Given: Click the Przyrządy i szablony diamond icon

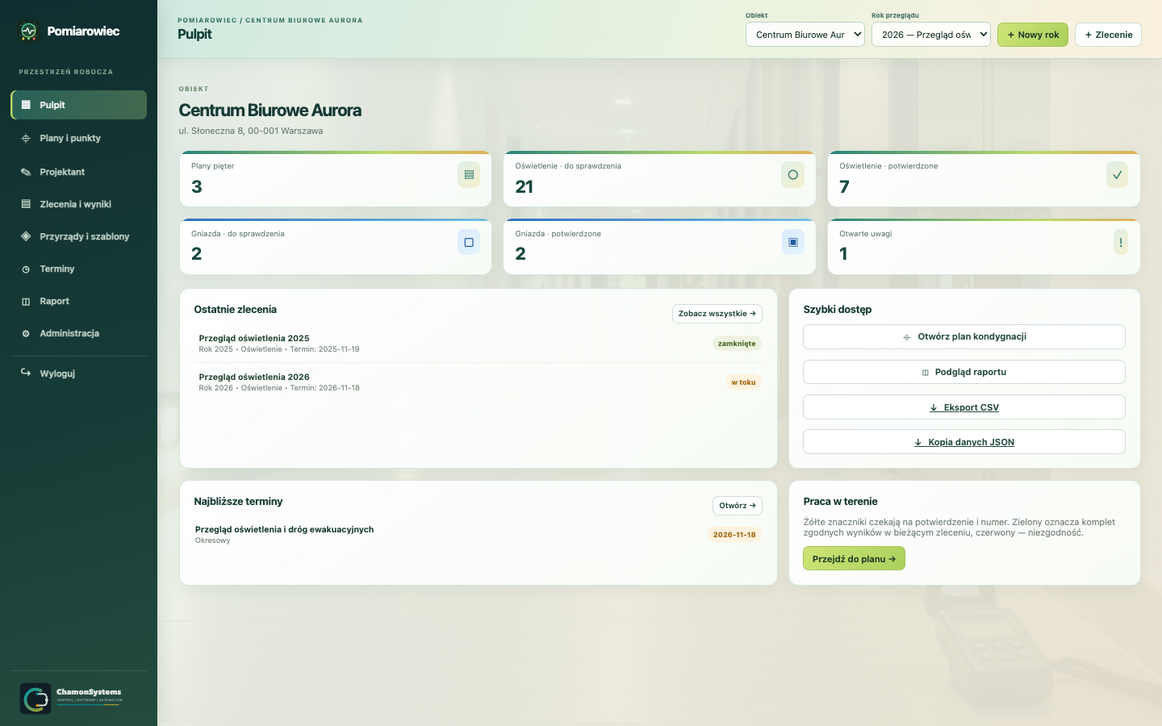Looking at the screenshot, I should click(x=26, y=236).
